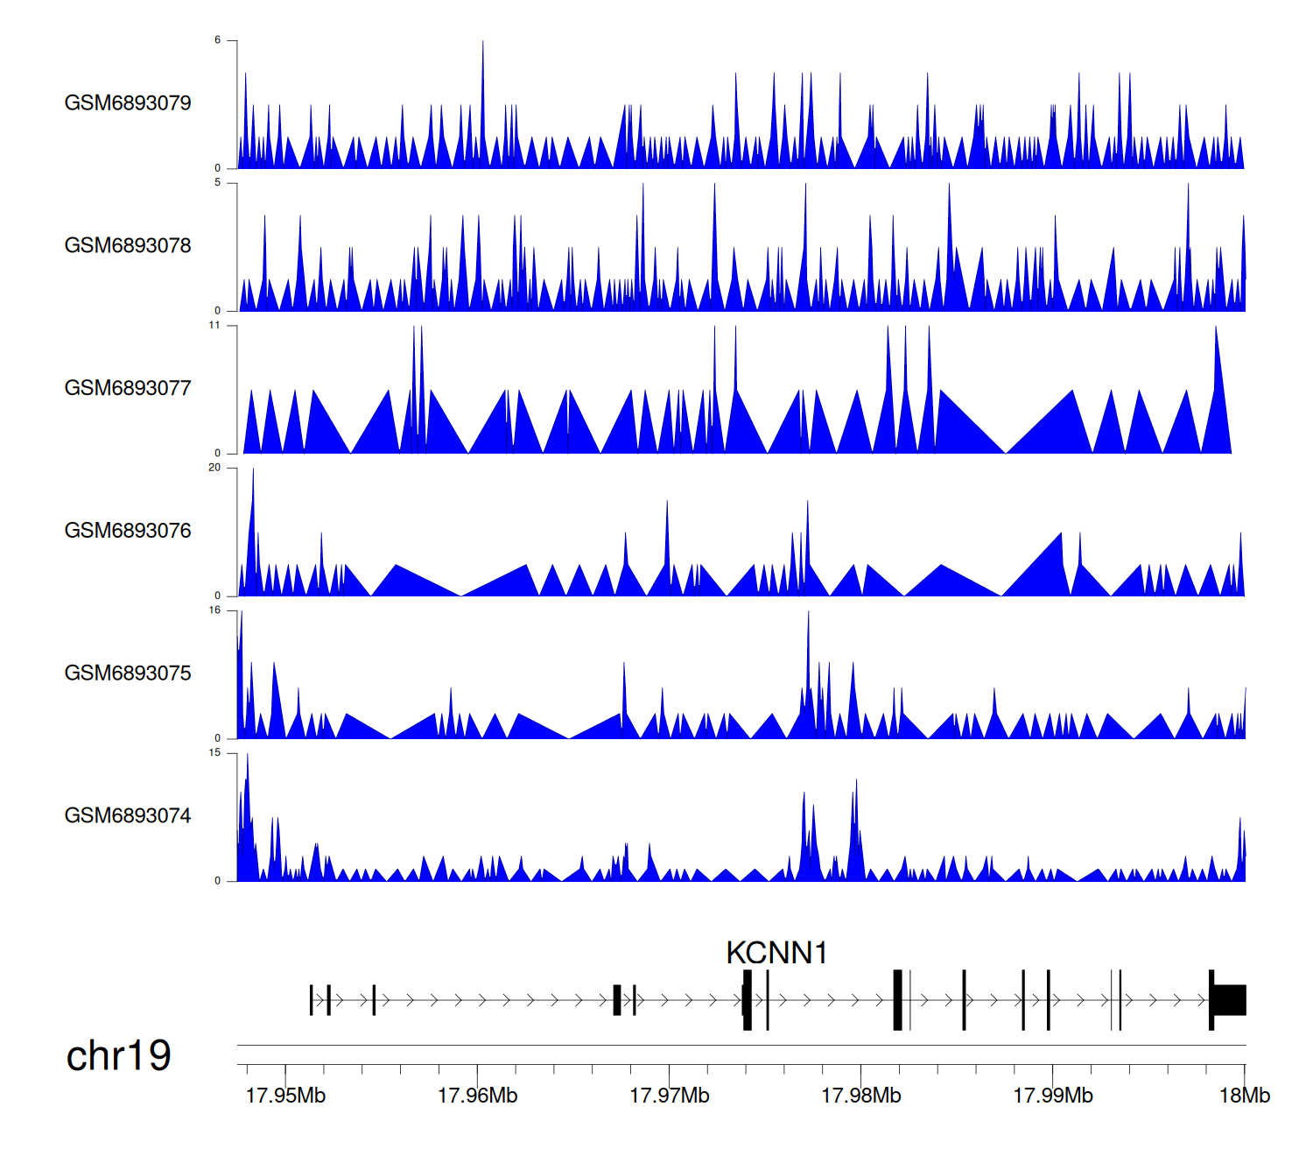Click the 18Mb axis end label
The image size is (1313, 1156).
pyautogui.click(x=1244, y=1096)
